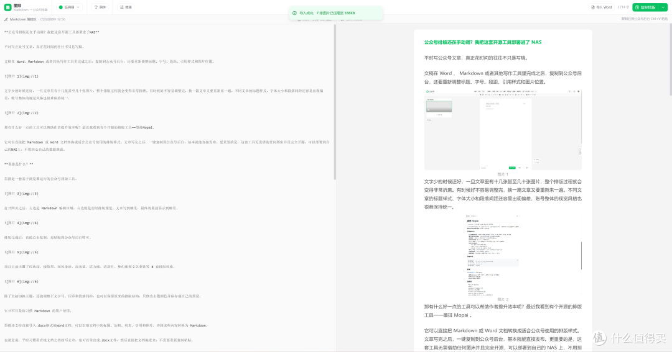Click the green preview article title
This screenshot has height=352, width=672.
click(x=483, y=42)
